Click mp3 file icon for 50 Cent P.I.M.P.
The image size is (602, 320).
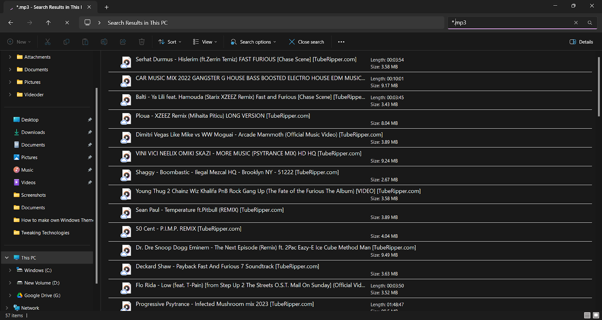tap(126, 232)
